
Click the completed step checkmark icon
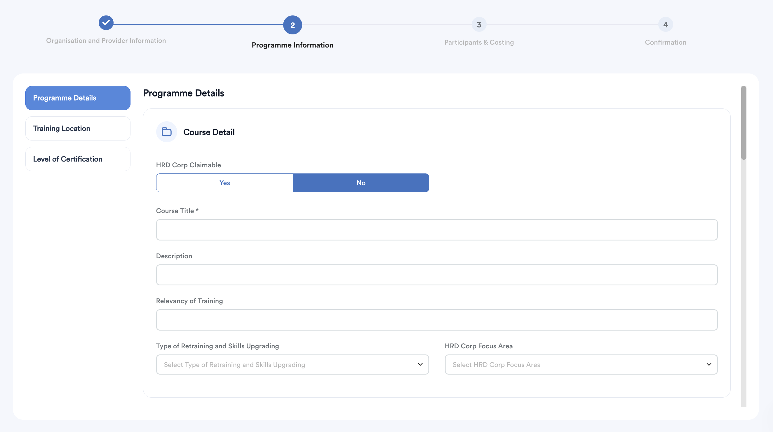(x=106, y=23)
